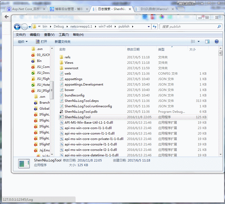Select api-ms-win-core-console-l2-1-0.dll file
Viewport: 225px width, 204px height.
point(91,150)
